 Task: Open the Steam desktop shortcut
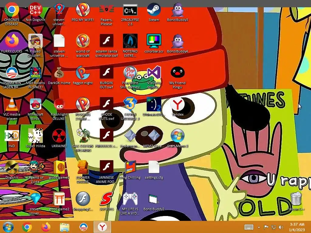point(154,10)
